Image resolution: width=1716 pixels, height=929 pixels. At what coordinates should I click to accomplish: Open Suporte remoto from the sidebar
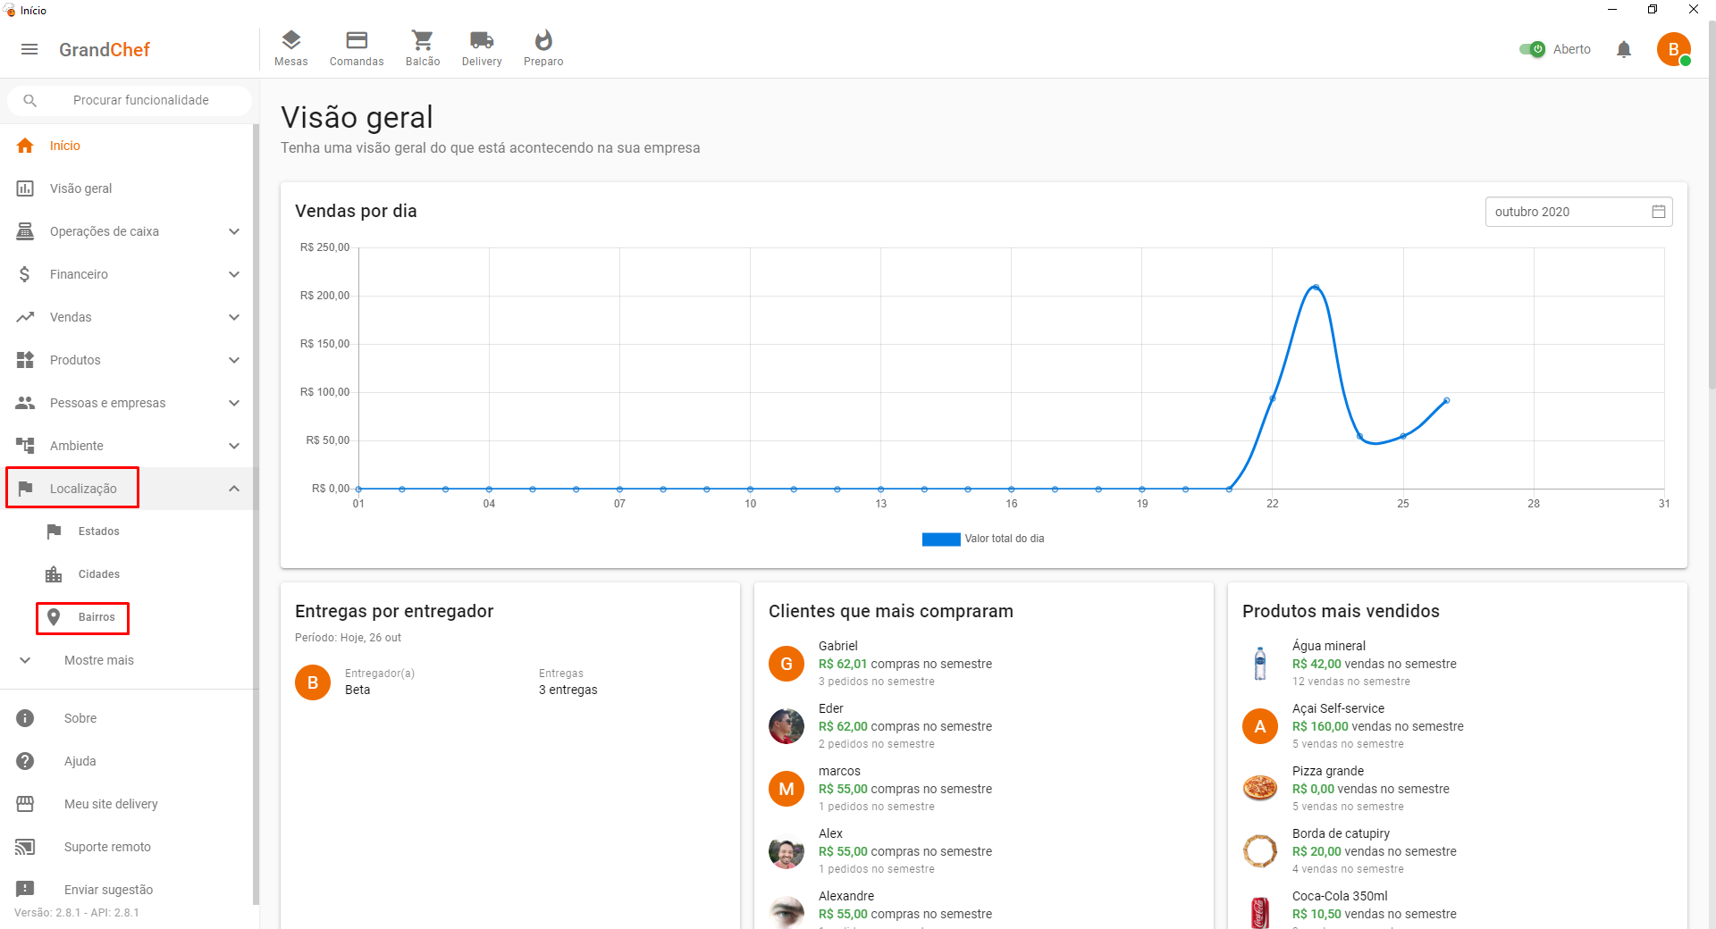click(107, 847)
